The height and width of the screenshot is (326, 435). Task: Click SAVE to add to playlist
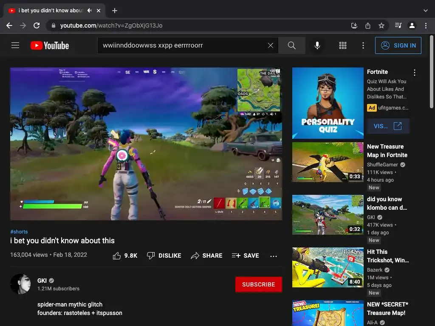[x=246, y=256]
